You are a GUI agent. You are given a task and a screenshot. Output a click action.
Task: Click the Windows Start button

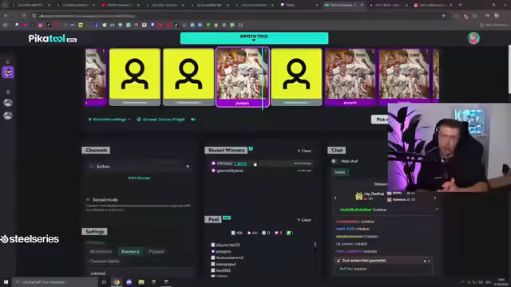tap(6, 282)
